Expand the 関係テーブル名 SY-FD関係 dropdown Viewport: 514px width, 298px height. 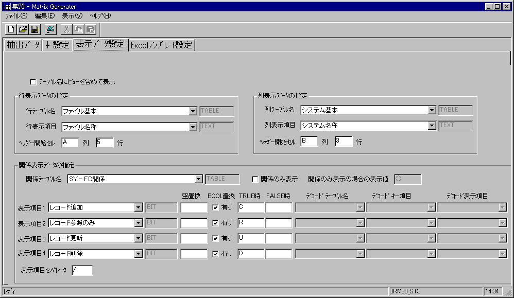click(199, 179)
